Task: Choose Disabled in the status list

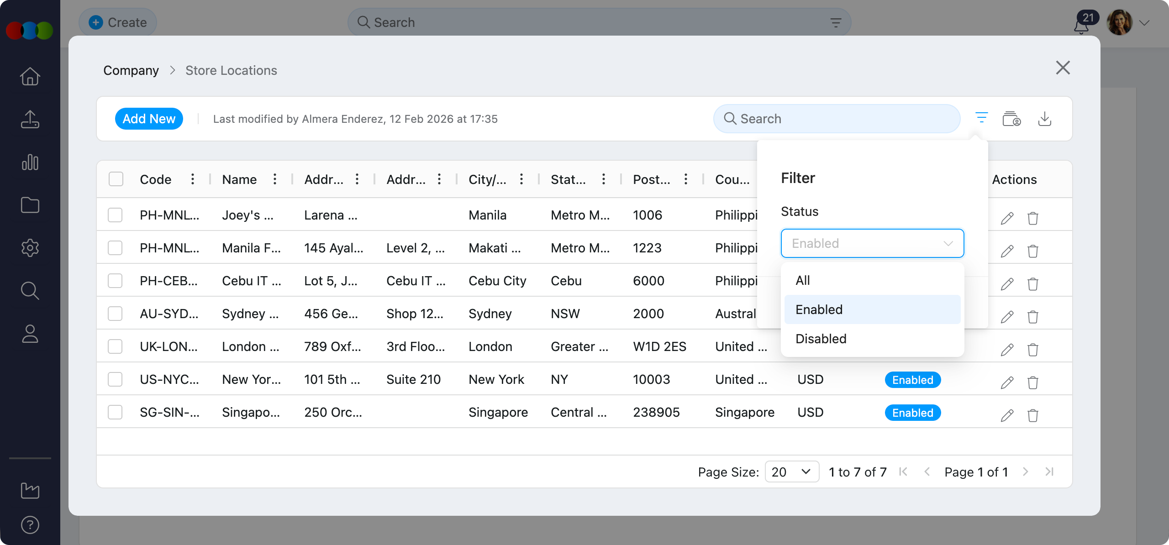Action: (821, 339)
